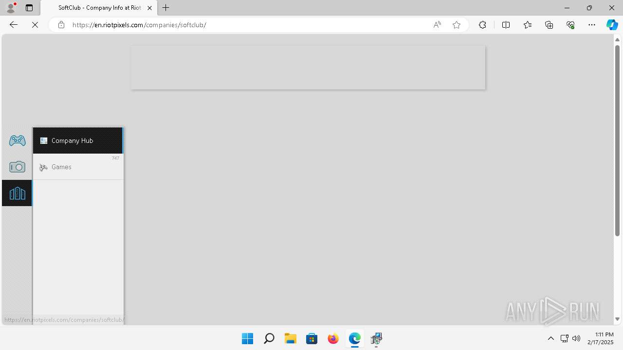Add this page to favorites
Screen dimensions: 623x350
(x=457, y=25)
